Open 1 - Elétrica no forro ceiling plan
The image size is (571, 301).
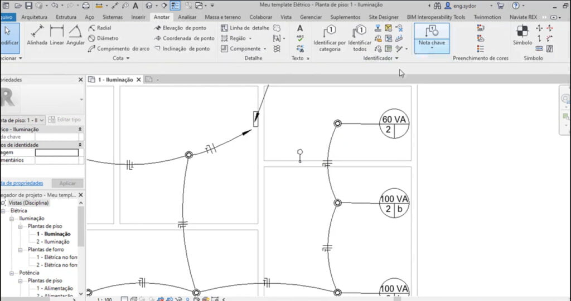coord(57,258)
